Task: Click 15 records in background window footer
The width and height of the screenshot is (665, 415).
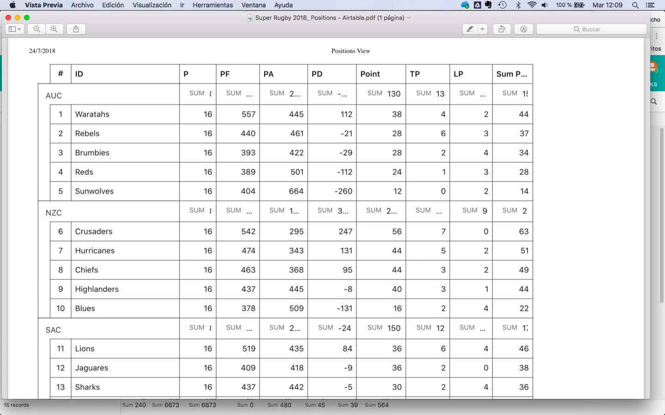Action: coord(17,405)
